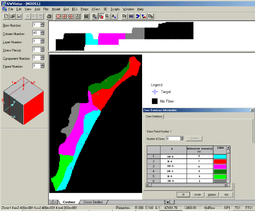Screen dimensions: 255x211
Task: Increase the Row Number spinner
Action: tap(42, 23)
